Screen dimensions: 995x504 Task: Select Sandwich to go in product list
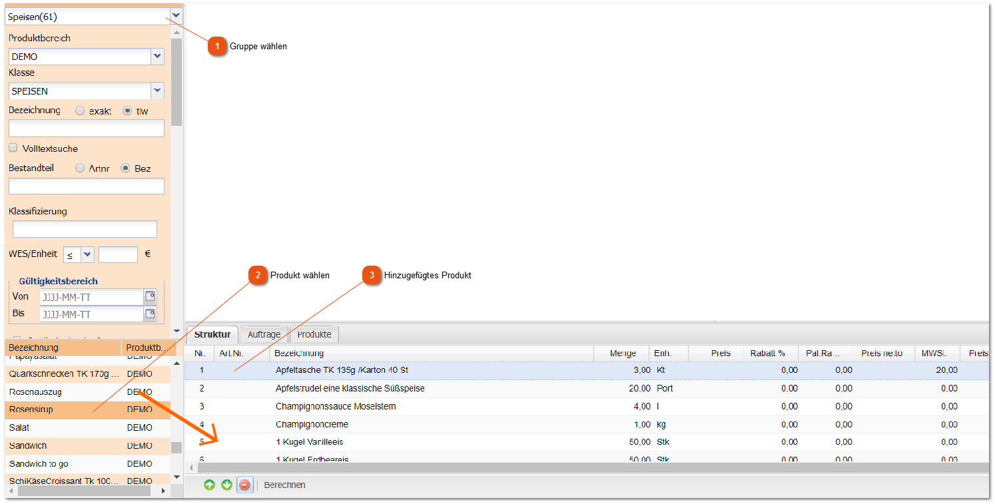(88, 463)
